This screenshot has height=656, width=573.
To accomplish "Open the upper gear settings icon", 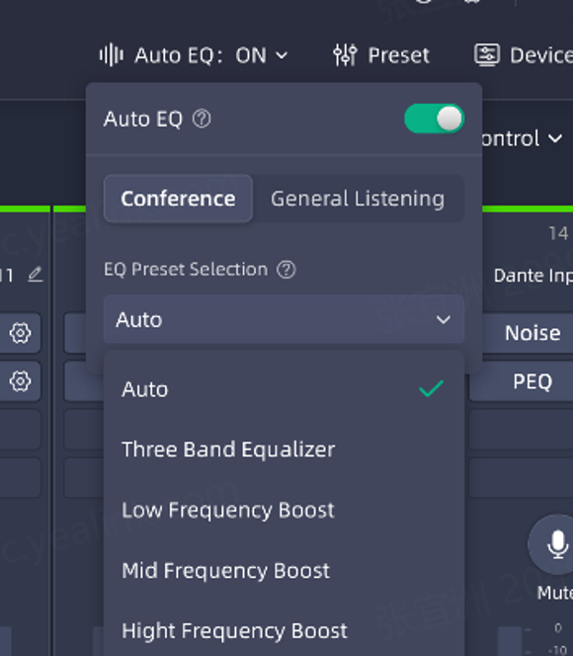I will (20, 333).
